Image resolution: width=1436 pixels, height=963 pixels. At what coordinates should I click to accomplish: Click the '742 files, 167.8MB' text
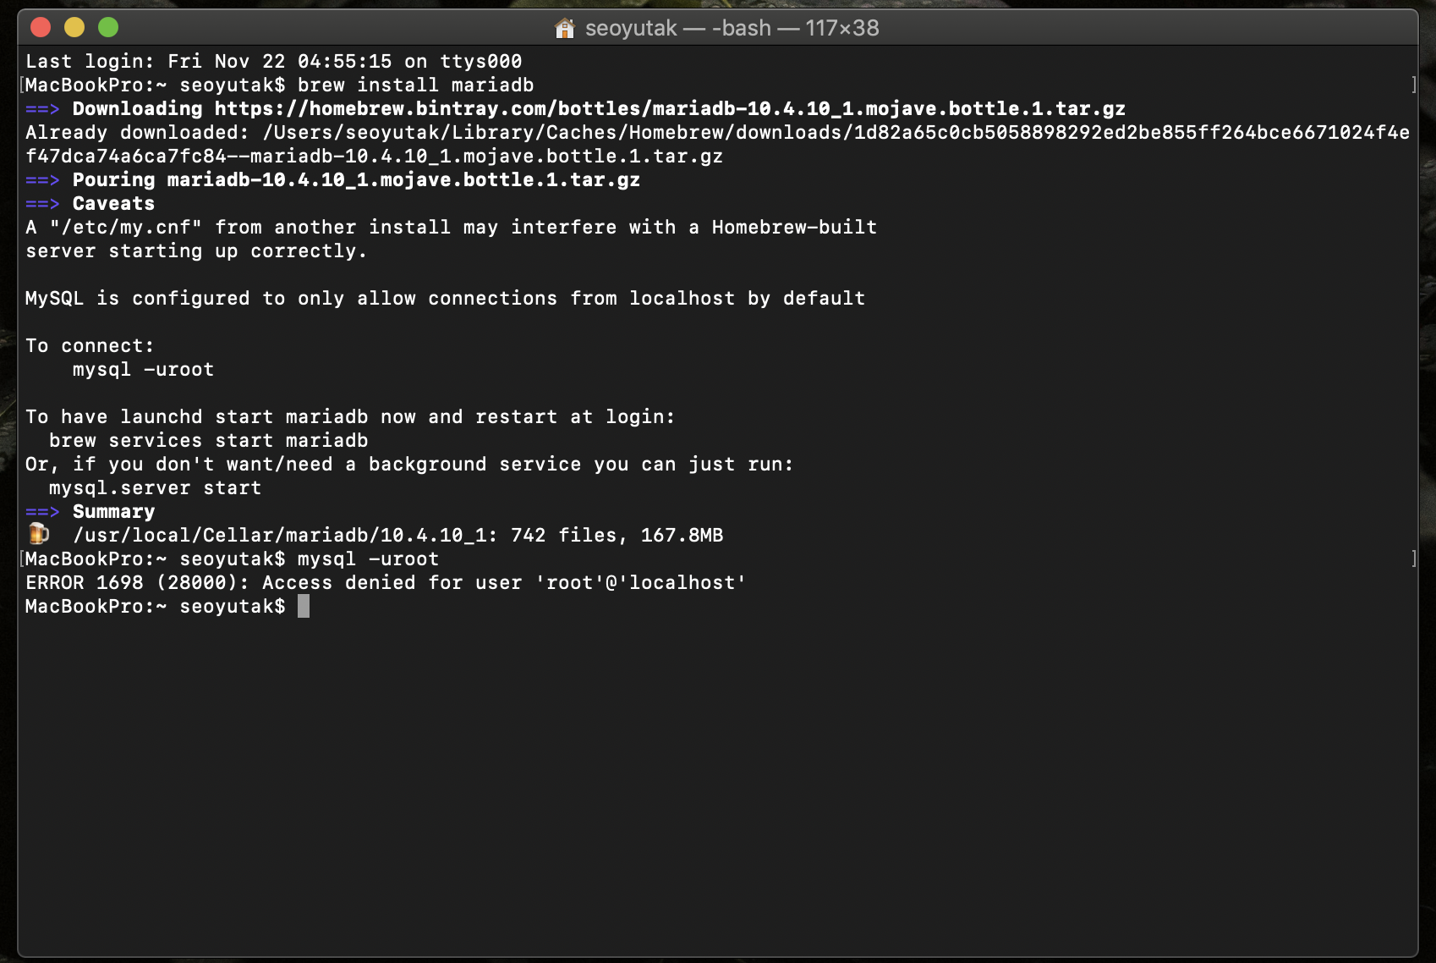pyautogui.click(x=617, y=536)
